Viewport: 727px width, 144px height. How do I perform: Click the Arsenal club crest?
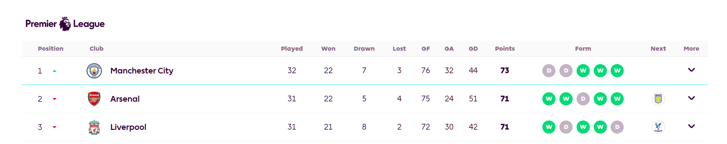[x=94, y=99]
